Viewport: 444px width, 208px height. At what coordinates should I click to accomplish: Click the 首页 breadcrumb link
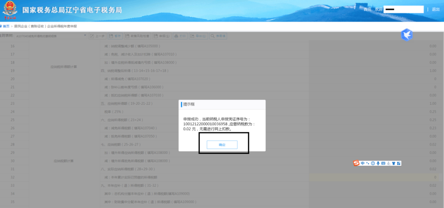point(6,26)
